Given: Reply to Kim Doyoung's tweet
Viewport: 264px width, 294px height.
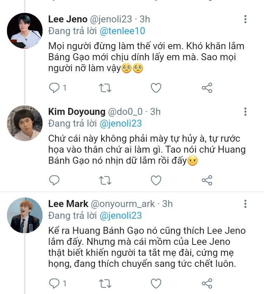Looking at the screenshot, I should tap(54, 180).
